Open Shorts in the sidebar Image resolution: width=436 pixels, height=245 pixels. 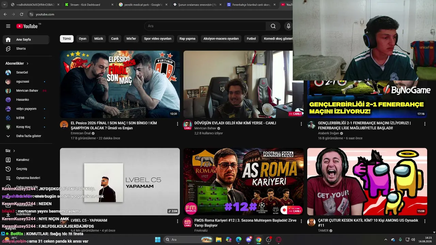pyautogui.click(x=26, y=49)
